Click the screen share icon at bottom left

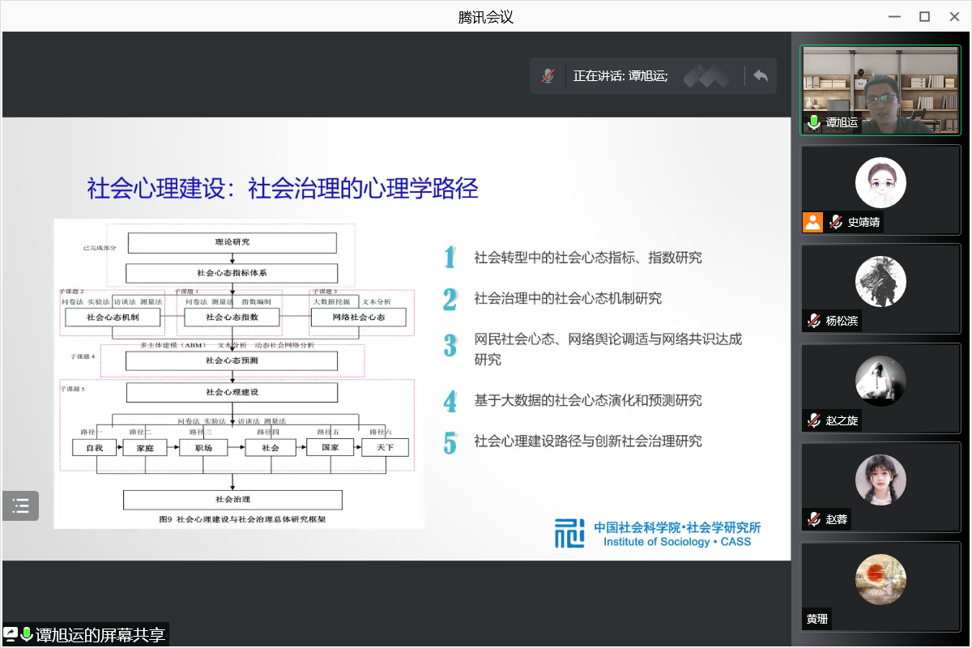point(11,634)
